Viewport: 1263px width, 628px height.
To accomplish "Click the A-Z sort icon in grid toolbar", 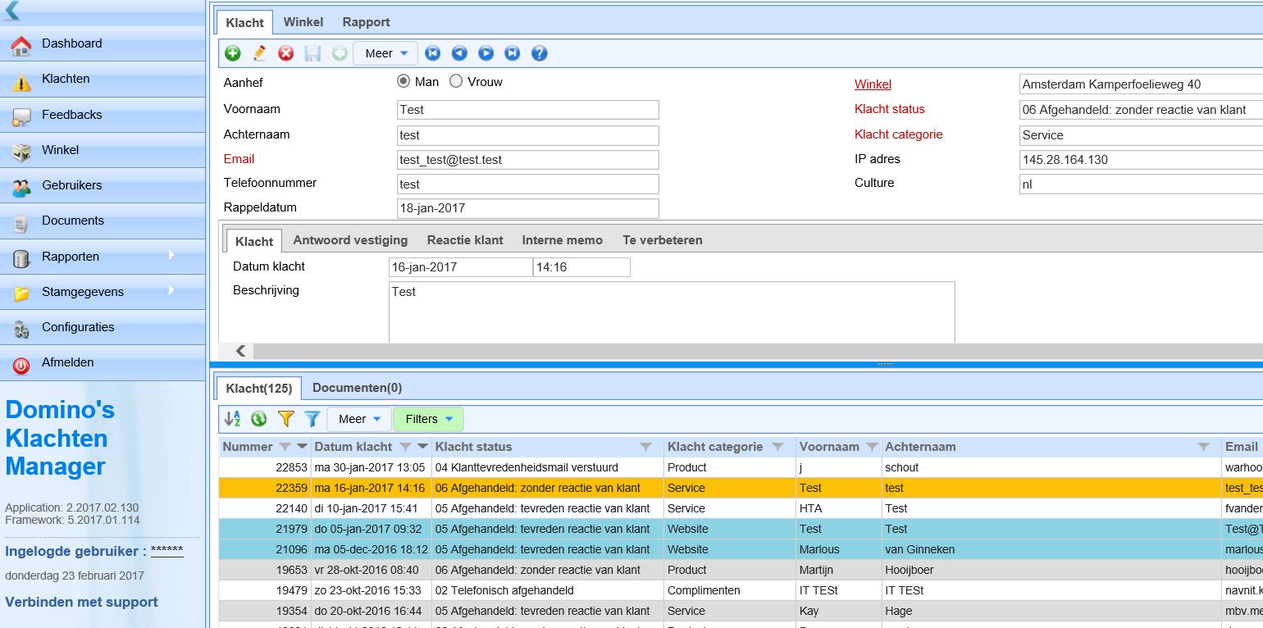I will [x=233, y=419].
